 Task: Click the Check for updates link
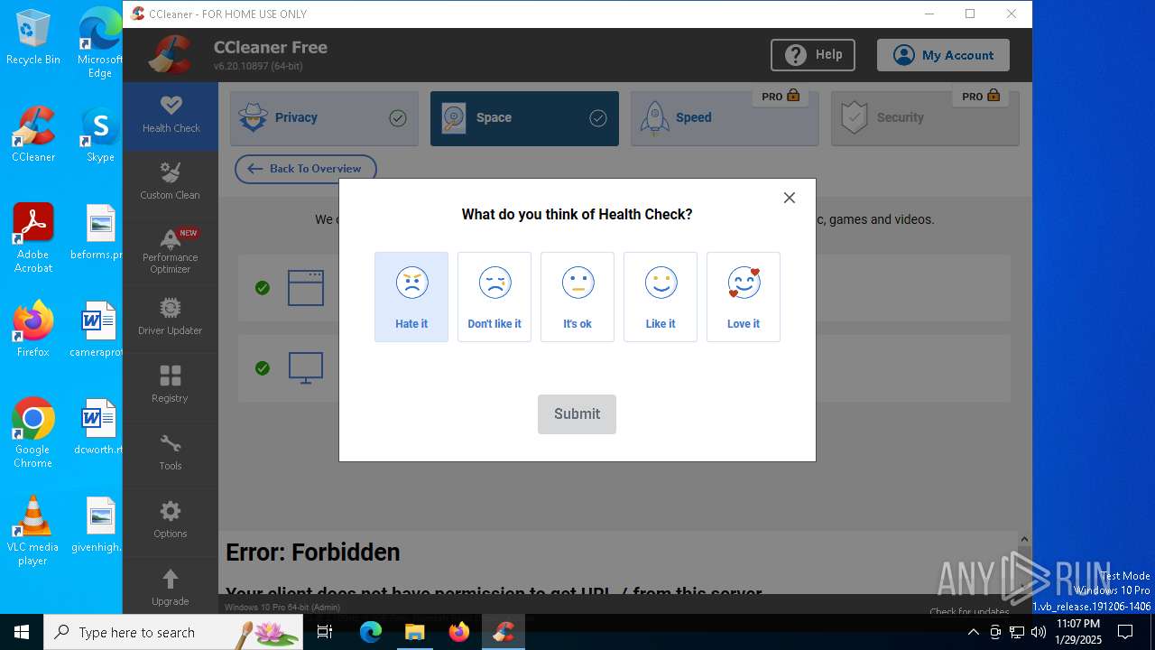969,611
